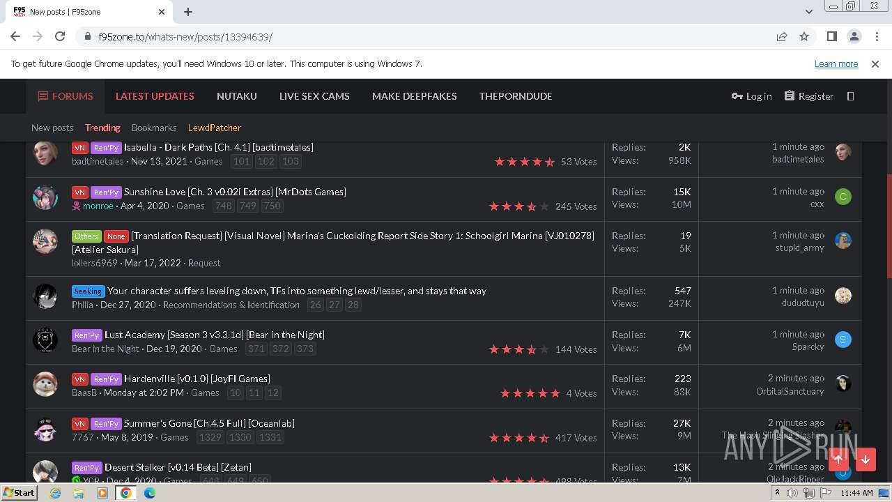The width and height of the screenshot is (892, 502).
Task: Go back using browser back arrow
Action: [15, 36]
